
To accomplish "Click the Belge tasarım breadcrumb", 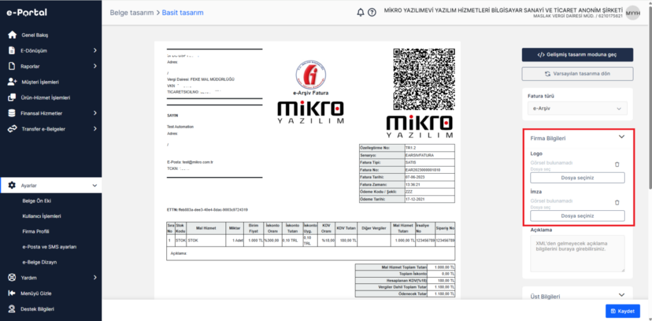I will coord(132,13).
